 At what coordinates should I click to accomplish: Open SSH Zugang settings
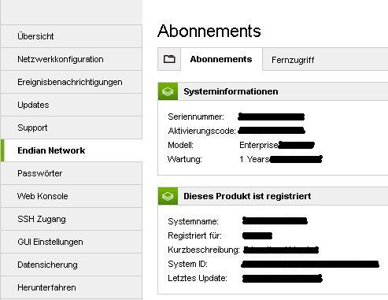pyautogui.click(x=71, y=219)
